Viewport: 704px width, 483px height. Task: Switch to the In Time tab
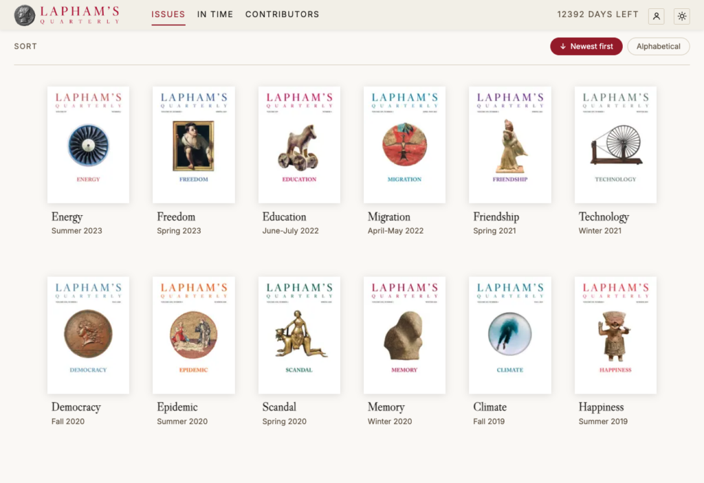coord(215,14)
